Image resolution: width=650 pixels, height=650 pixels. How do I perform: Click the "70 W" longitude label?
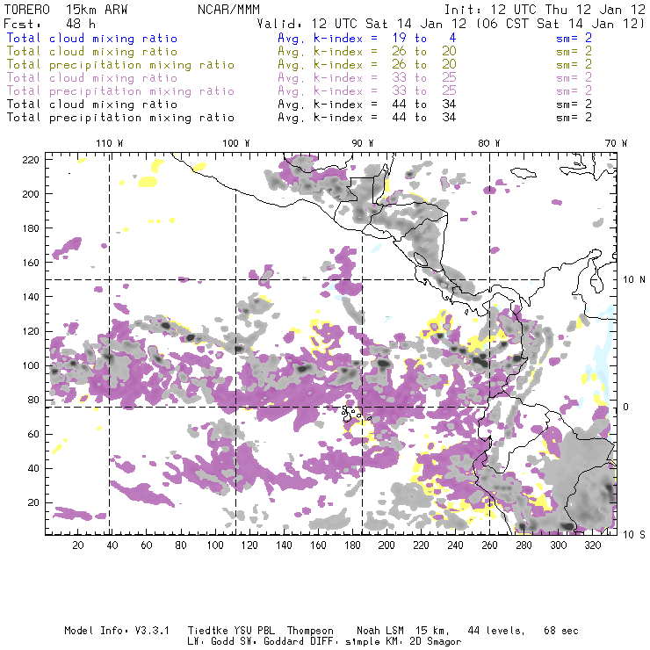(x=616, y=143)
